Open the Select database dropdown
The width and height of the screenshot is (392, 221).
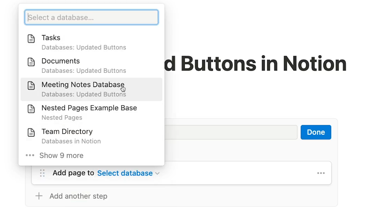coord(128,173)
